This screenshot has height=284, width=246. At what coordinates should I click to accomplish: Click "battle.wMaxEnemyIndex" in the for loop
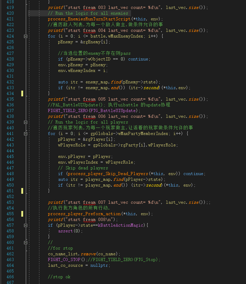[x=117, y=36]
